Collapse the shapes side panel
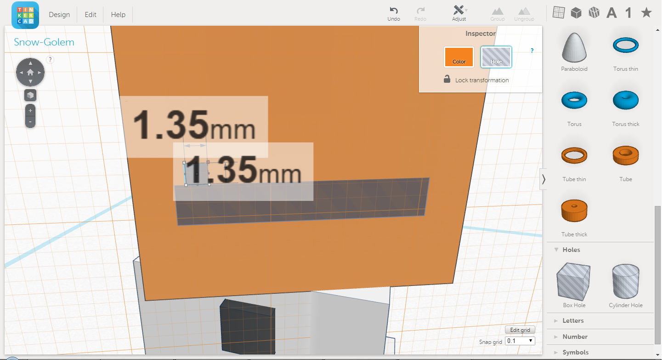663x360 pixels. [x=544, y=179]
